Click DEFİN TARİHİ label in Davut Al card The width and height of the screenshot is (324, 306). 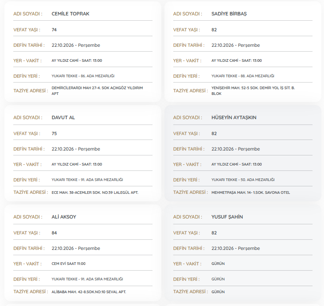point(29,149)
